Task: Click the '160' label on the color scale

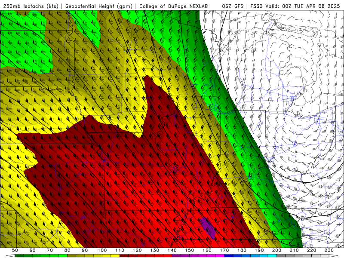Action: click(x=207, y=250)
